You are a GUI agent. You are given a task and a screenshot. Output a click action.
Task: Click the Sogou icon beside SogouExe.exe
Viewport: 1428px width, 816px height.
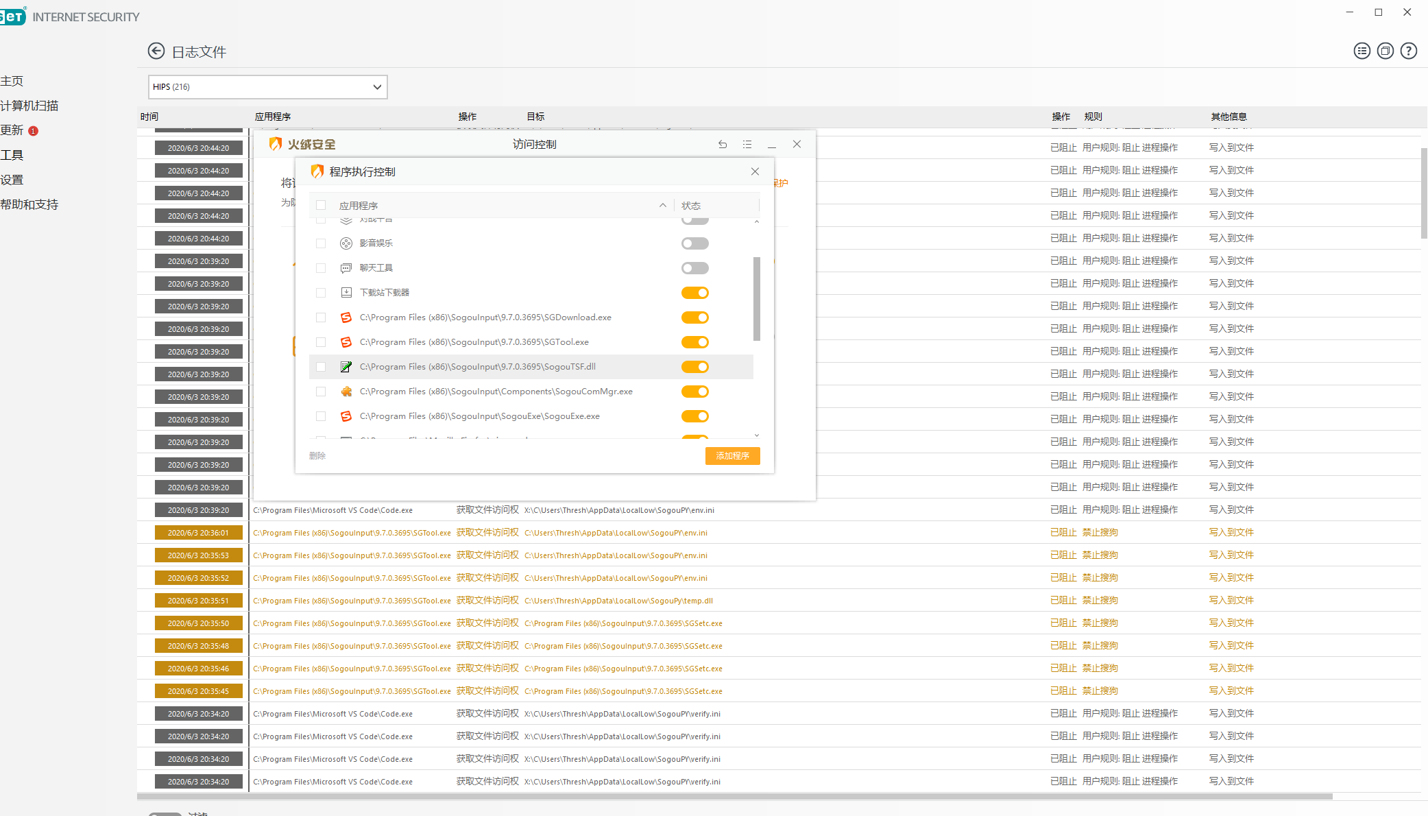(346, 416)
